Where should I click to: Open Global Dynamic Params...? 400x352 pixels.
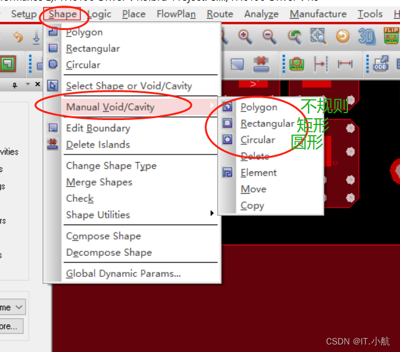tap(132, 274)
